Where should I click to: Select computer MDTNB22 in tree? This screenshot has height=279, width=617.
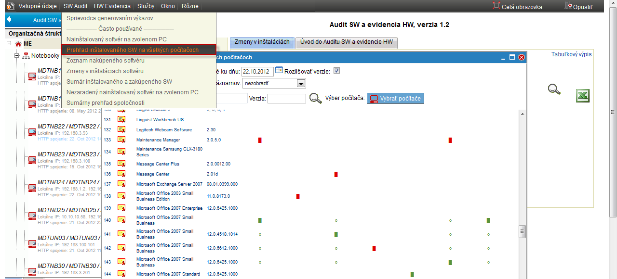(x=69, y=127)
